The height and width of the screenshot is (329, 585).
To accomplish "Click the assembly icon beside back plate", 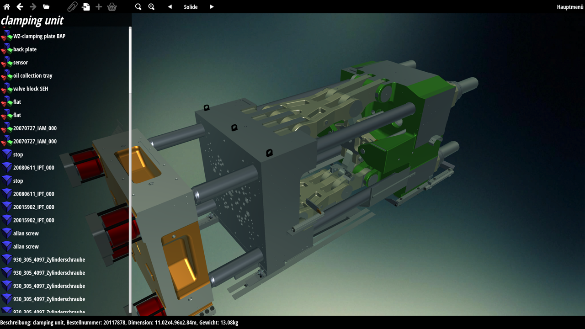I will tap(6, 49).
